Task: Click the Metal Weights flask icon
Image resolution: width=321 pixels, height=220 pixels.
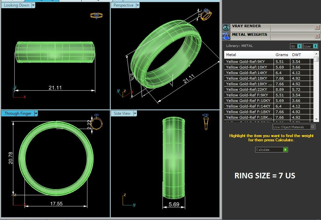Action: pos(226,36)
